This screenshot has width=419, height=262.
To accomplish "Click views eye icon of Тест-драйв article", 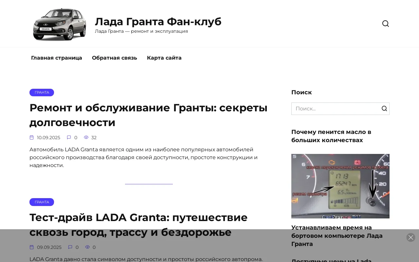I will click(87, 247).
